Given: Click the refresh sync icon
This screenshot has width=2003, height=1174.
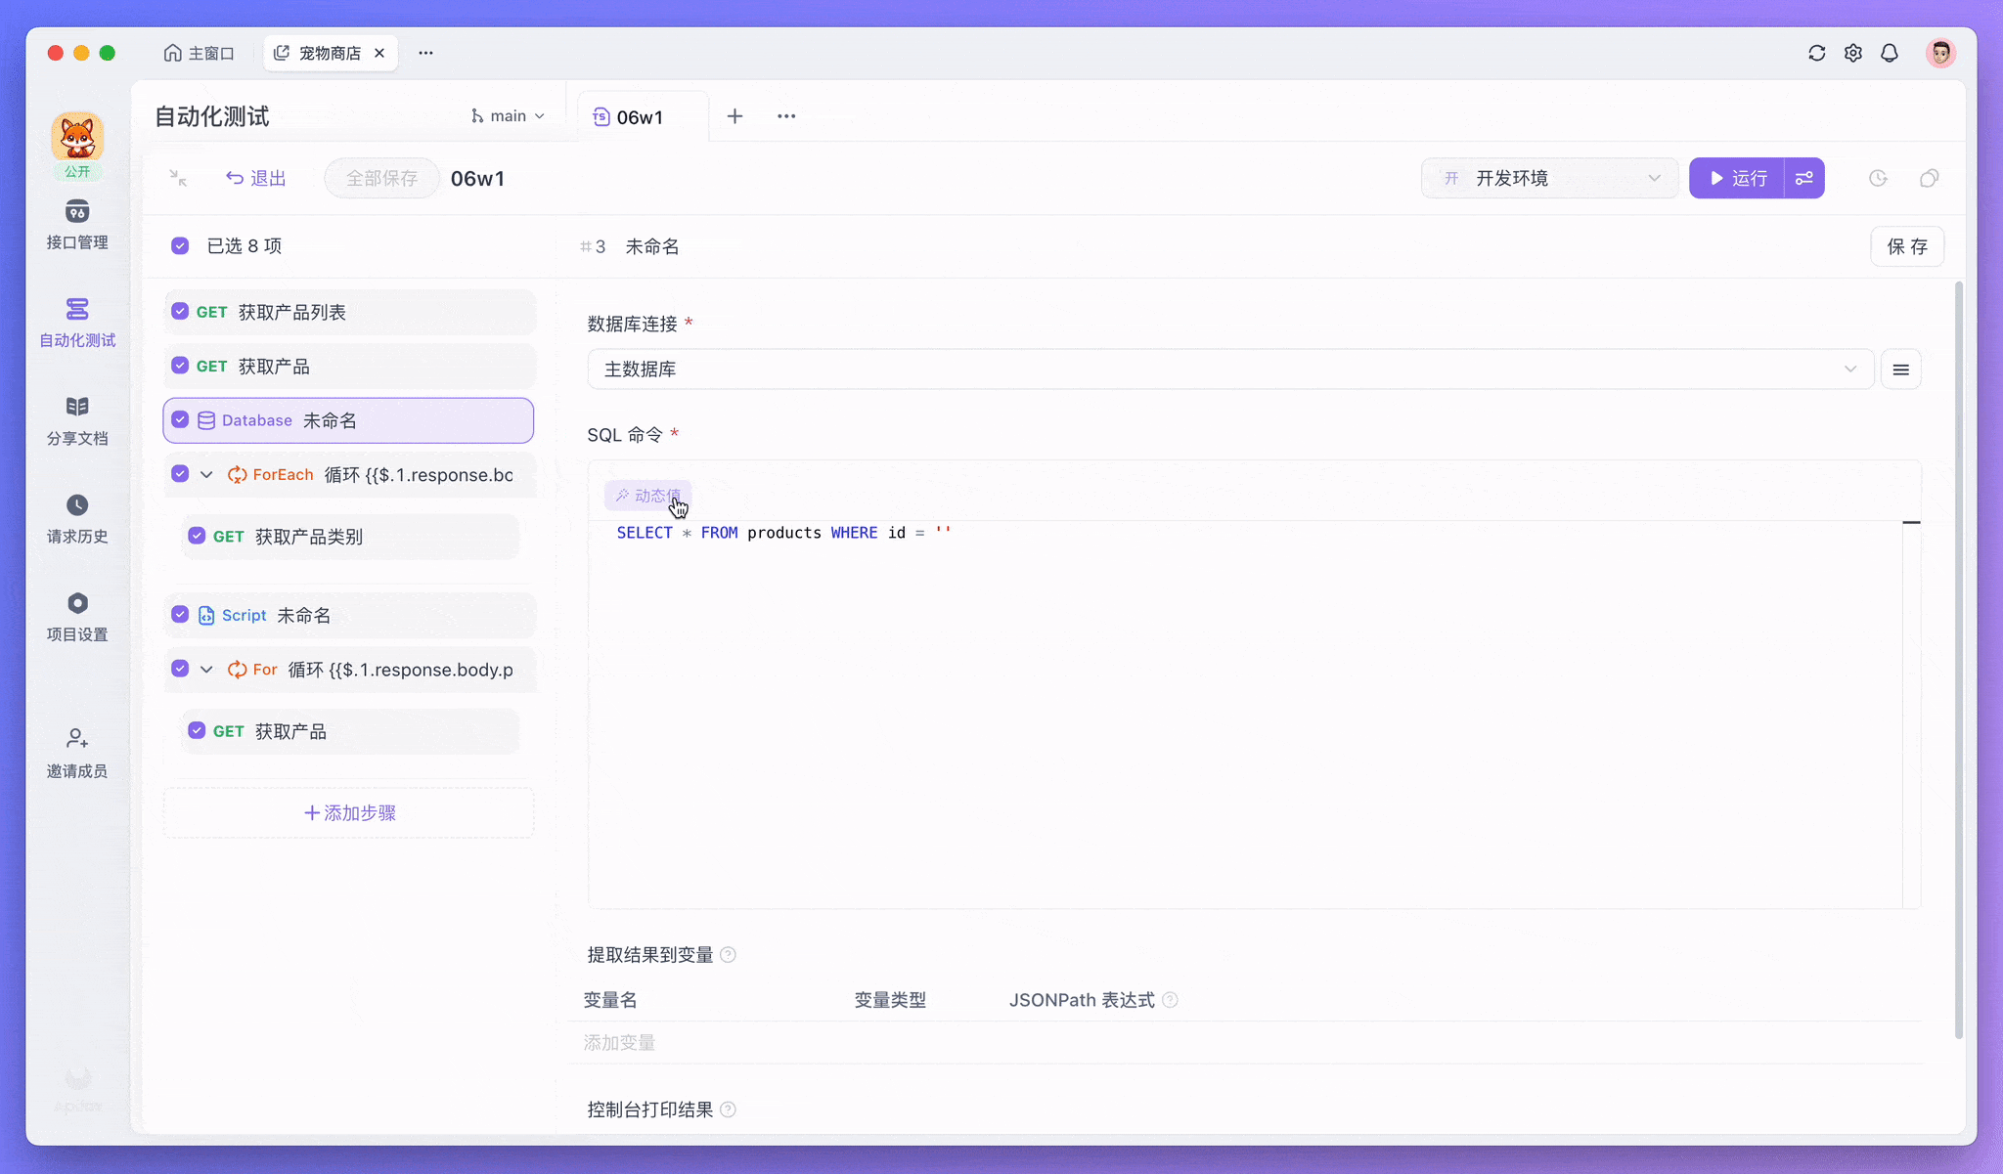Looking at the screenshot, I should click(x=1816, y=53).
